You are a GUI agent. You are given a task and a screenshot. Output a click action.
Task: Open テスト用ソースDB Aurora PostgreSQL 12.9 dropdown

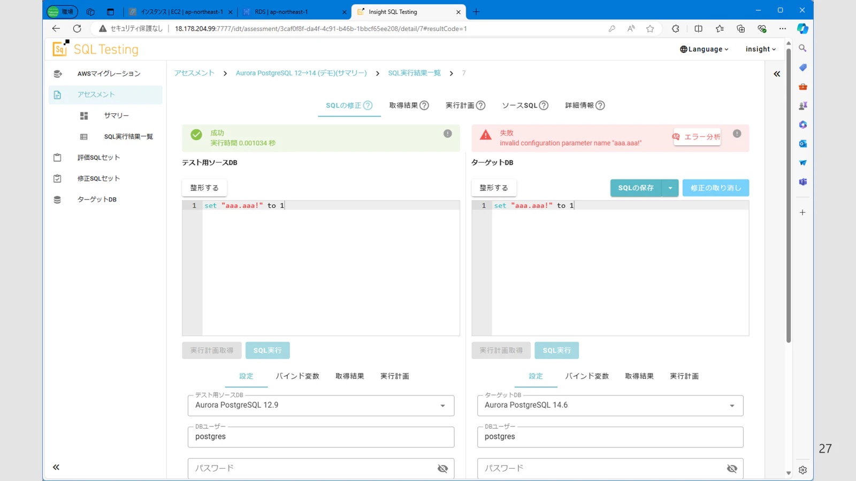point(321,406)
